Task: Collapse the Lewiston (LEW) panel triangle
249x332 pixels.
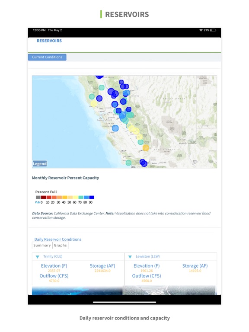Action: tap(130, 257)
